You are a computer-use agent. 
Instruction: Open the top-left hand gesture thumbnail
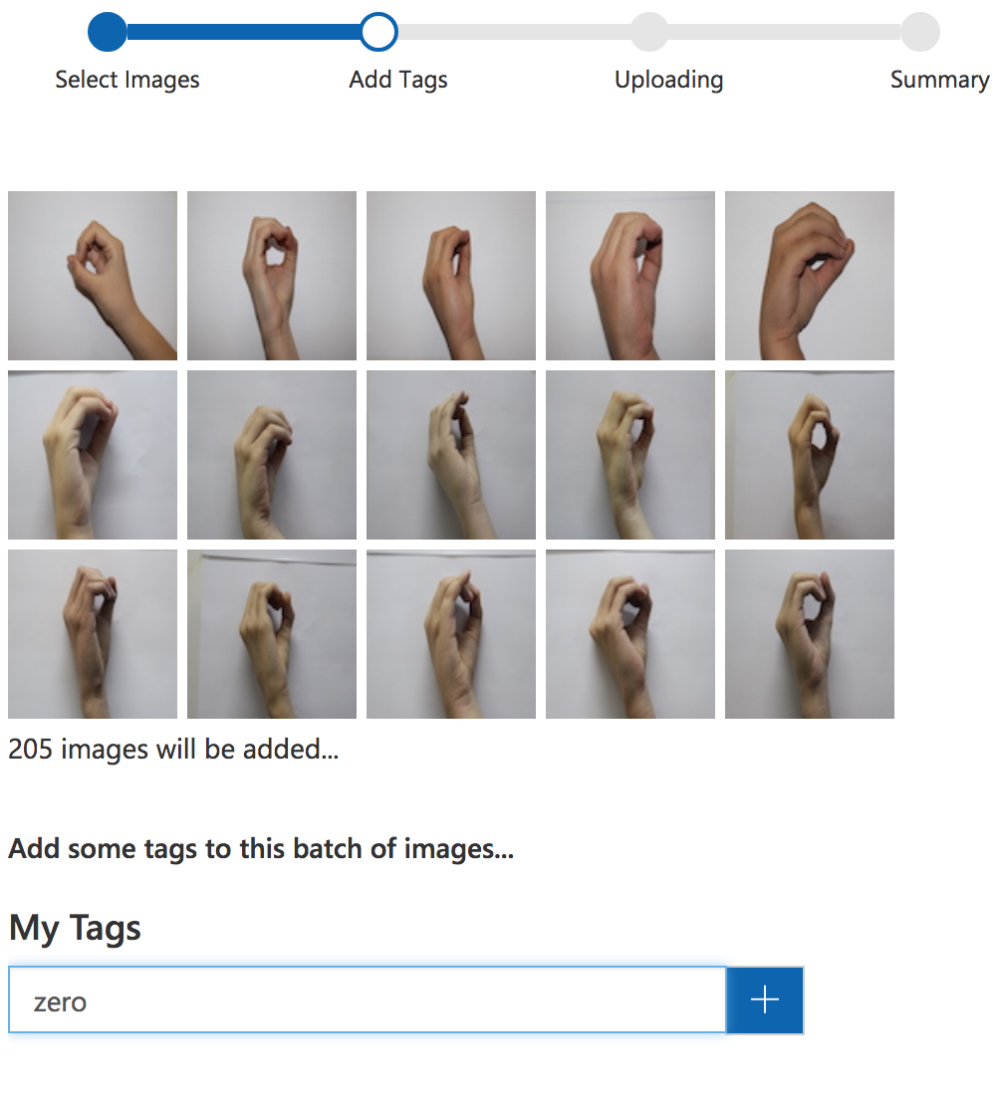pos(92,275)
